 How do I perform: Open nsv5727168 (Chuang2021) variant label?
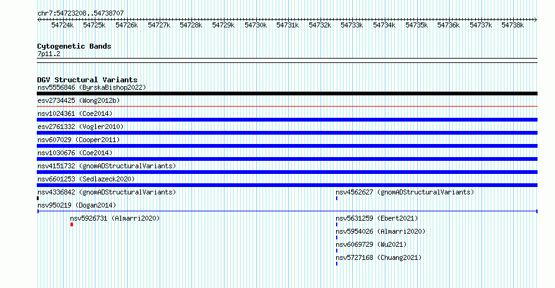[x=379, y=257]
